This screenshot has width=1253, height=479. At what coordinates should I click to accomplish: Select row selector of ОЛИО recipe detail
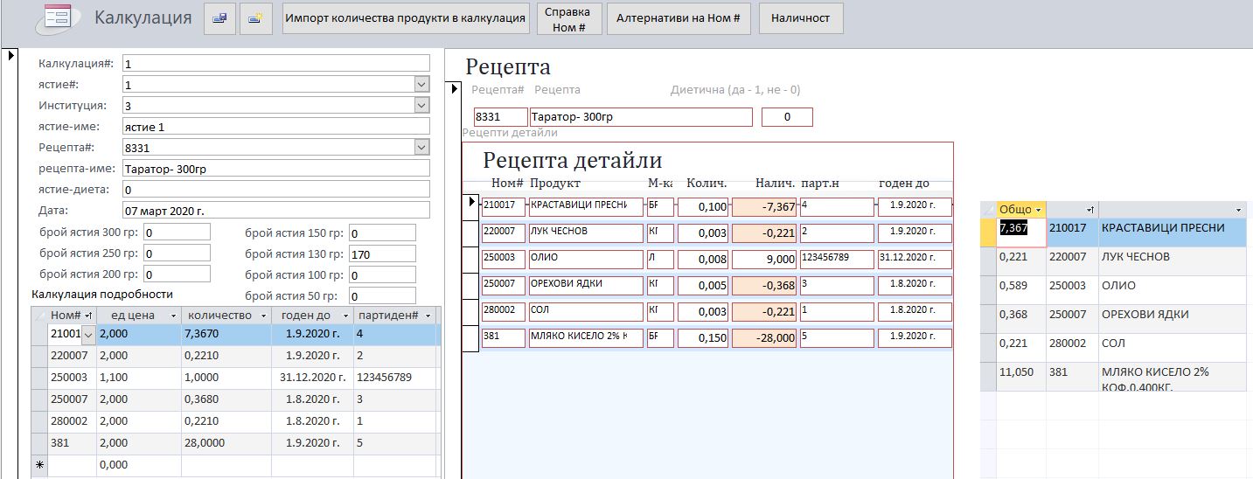(470, 260)
